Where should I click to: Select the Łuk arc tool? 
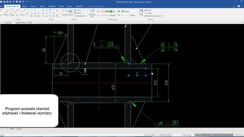click(17, 12)
